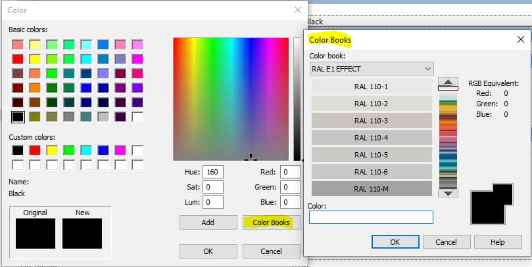Click the Green value field
Image resolution: width=532 pixels, height=267 pixels.
click(x=291, y=187)
